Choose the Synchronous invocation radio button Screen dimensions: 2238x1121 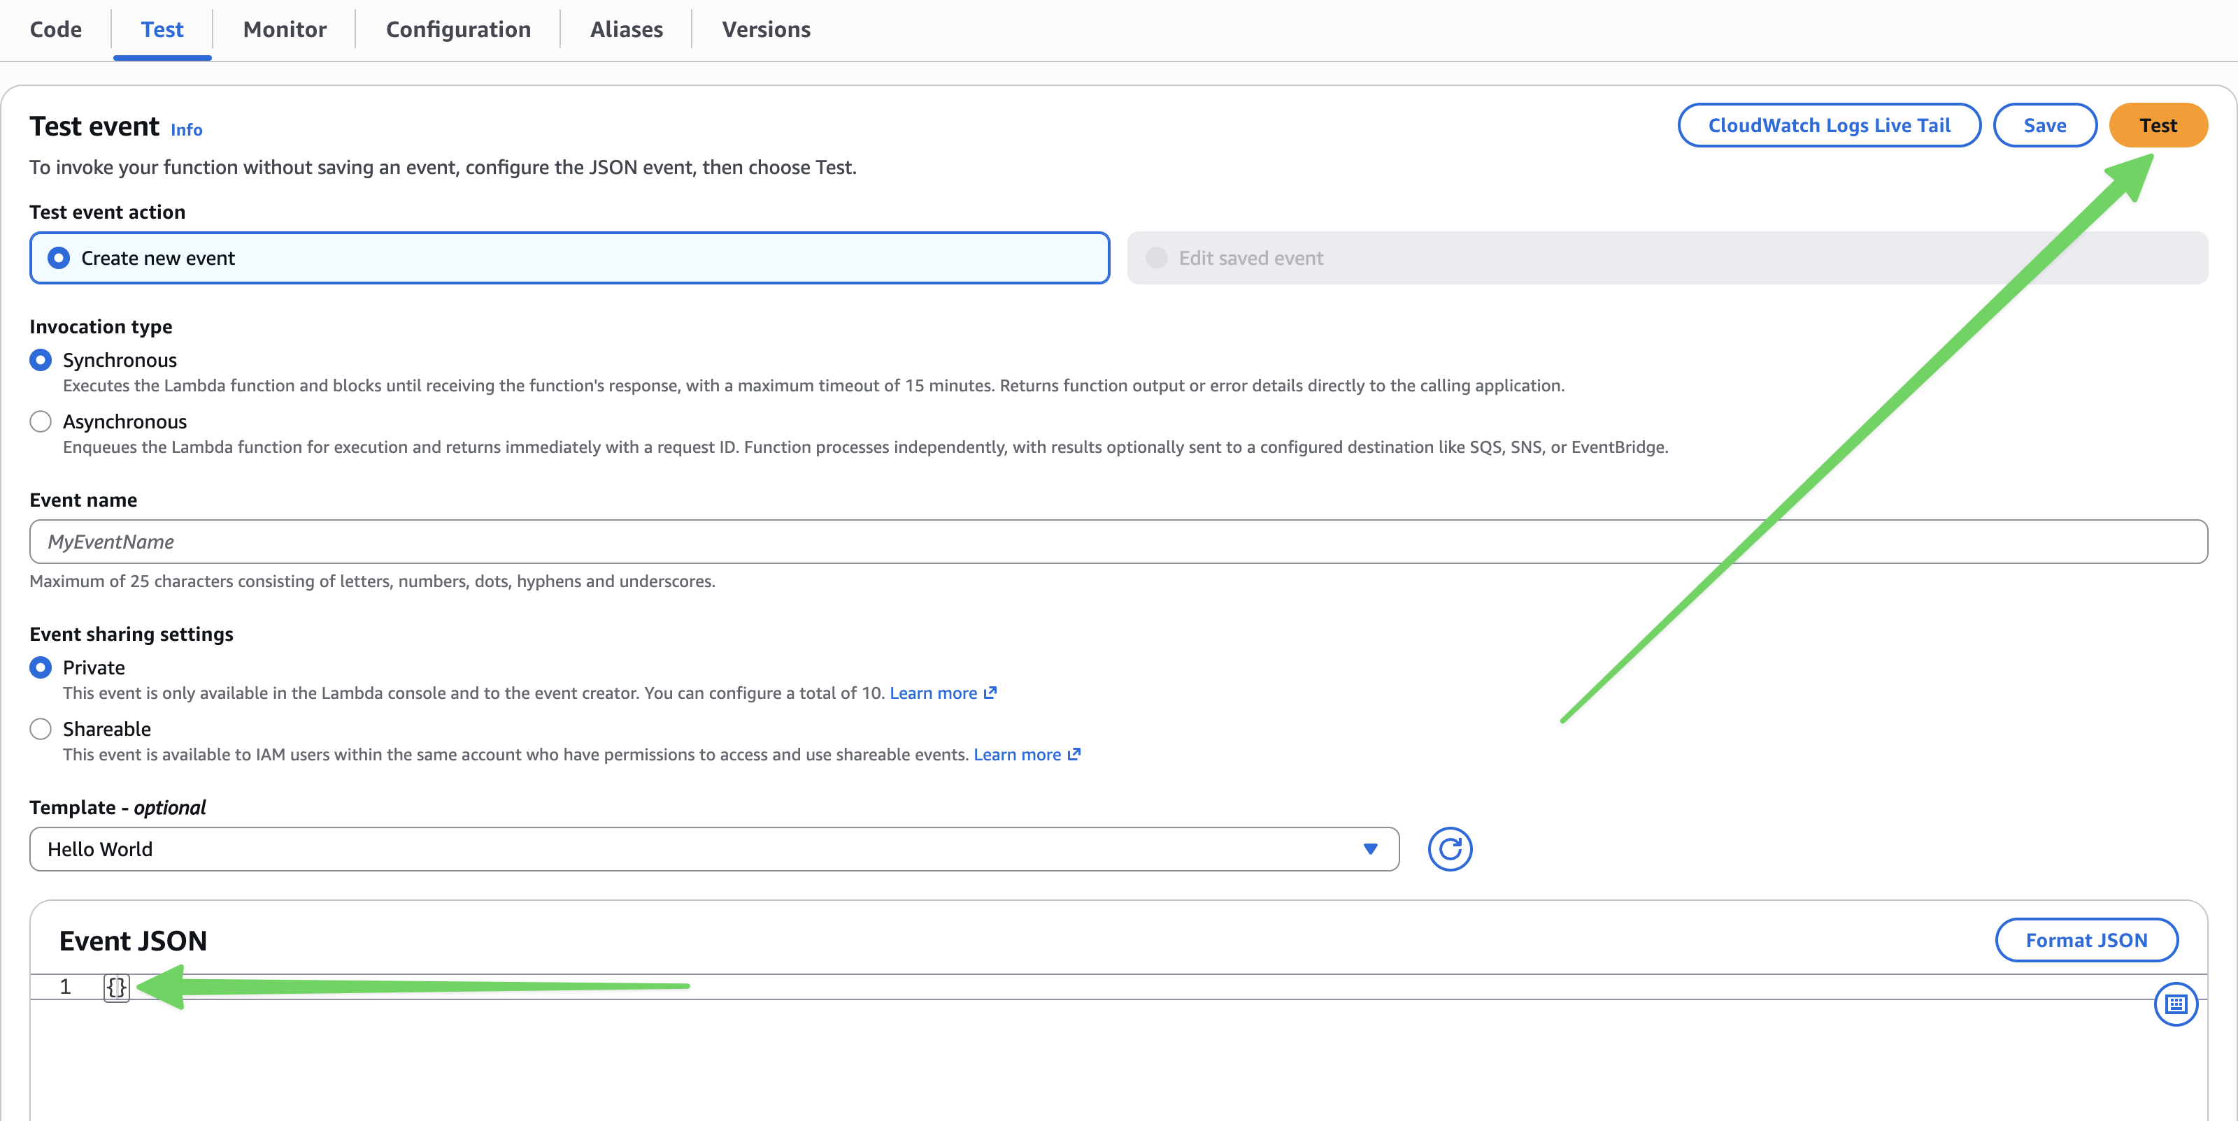(41, 361)
